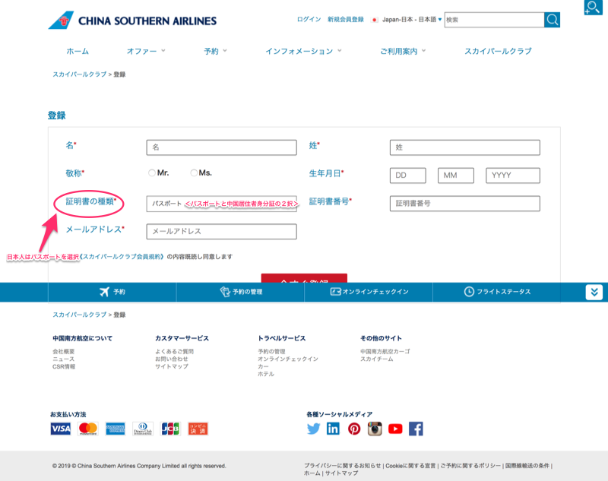Click the 証明書番号 input field
This screenshot has width=608, height=481.
click(x=465, y=204)
